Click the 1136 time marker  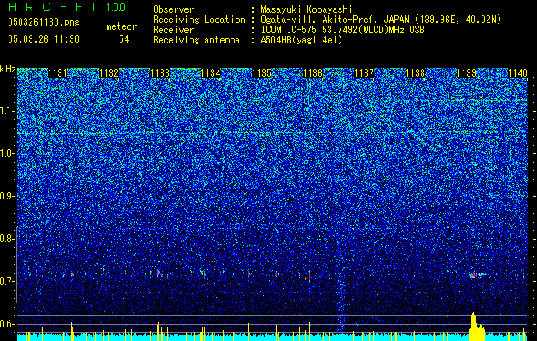[x=313, y=73]
